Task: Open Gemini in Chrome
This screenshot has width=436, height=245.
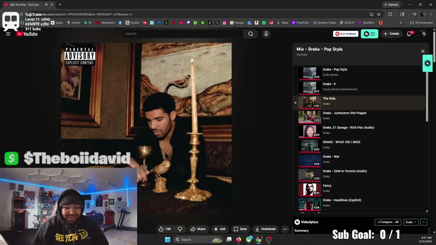Action: (x=391, y=5)
